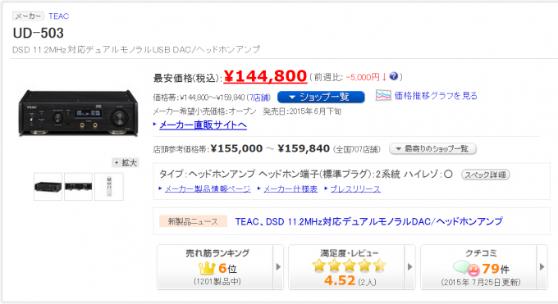558x304 pixels.
Task: Click the gold crown ranking icon
Action: coord(207,268)
